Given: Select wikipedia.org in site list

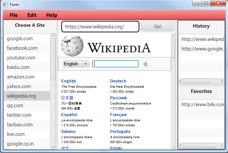Looking at the screenshot, I should click(x=27, y=96).
